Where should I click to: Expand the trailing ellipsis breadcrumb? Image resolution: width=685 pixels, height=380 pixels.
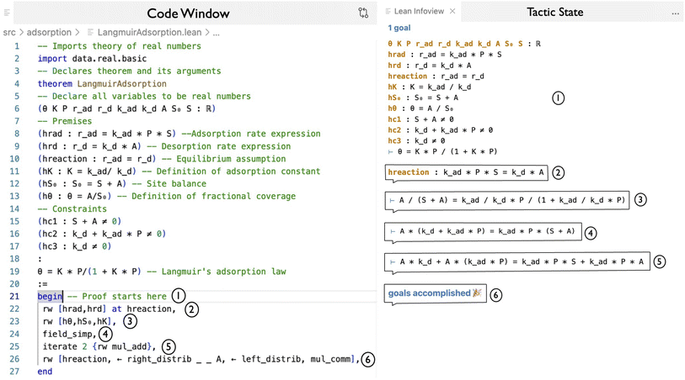(217, 33)
